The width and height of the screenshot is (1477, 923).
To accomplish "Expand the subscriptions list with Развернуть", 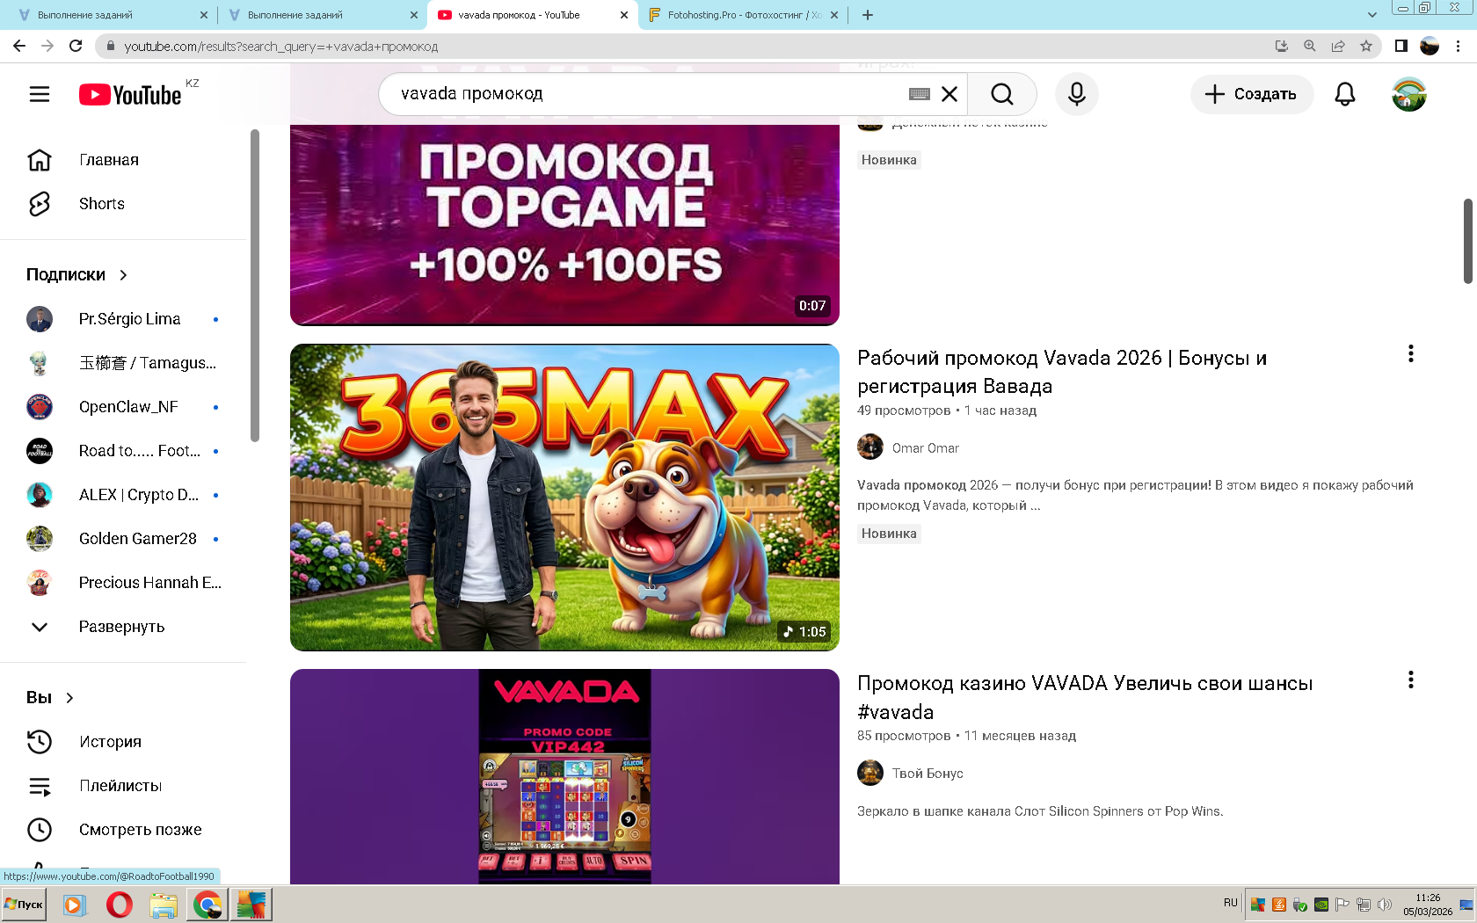I will [121, 627].
